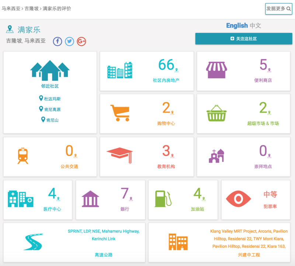This screenshot has height=266, width=295.
Task: Click the 银行 label
Action: 125,209
